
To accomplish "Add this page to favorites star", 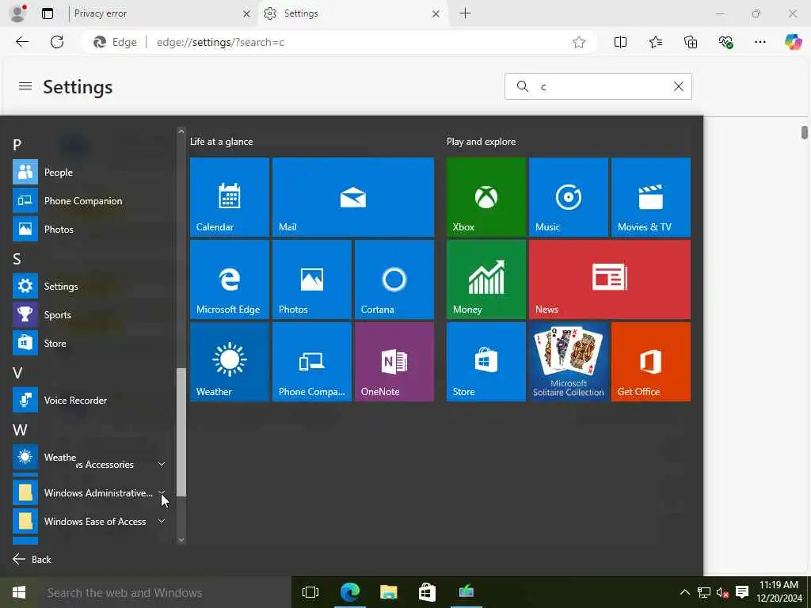I will click(579, 43).
